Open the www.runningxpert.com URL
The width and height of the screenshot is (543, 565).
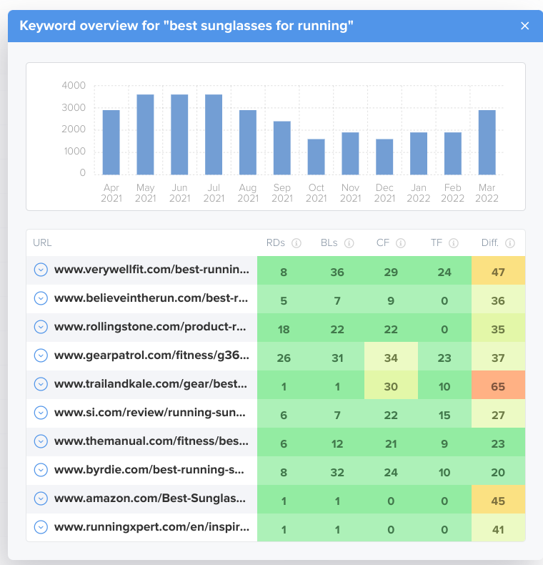coord(151,527)
